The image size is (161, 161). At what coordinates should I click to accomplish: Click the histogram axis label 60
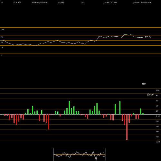click(x=157, y=101)
